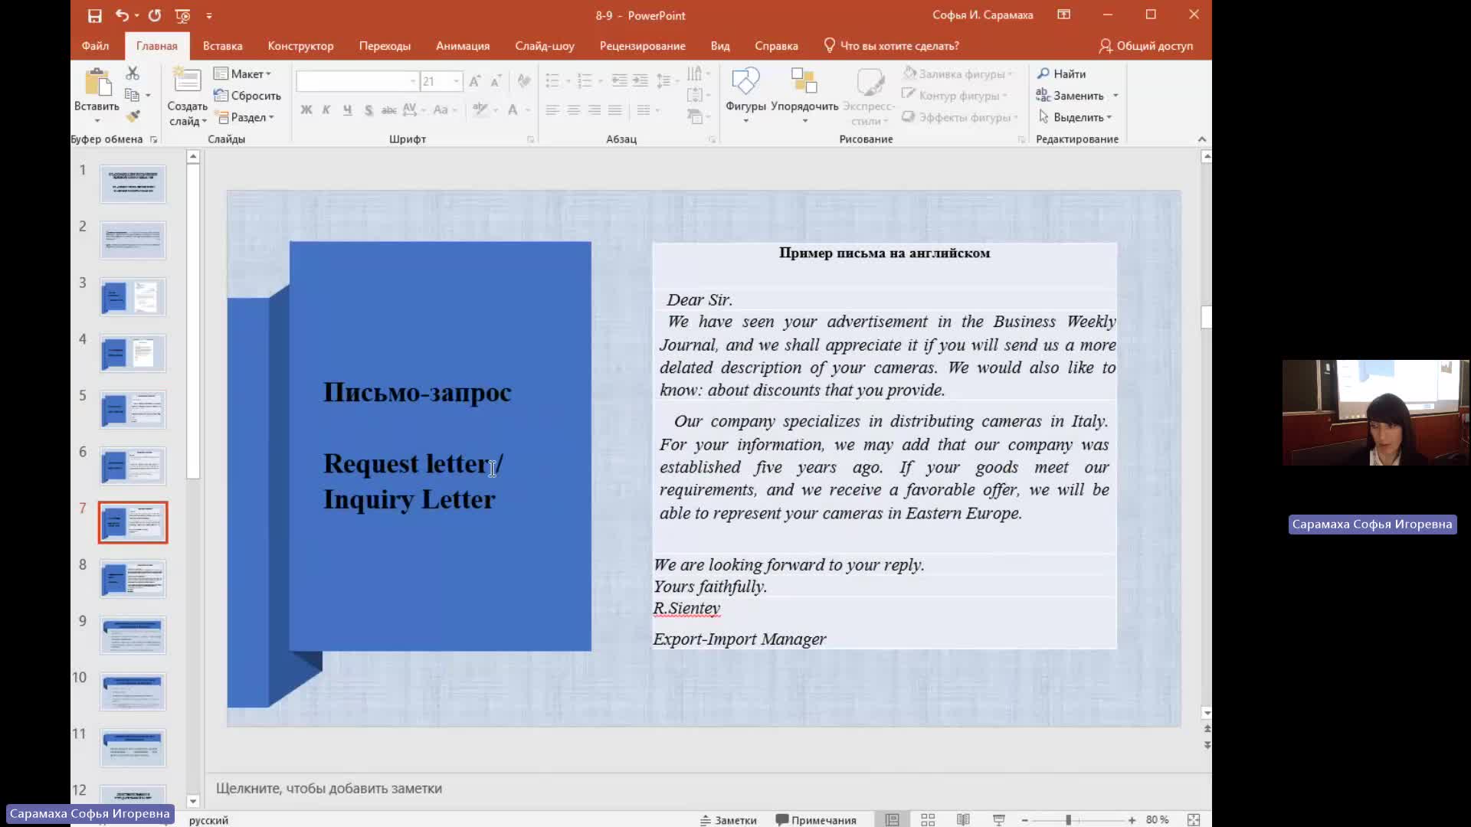This screenshot has width=1471, height=827.
Task: Click the Redo icon in quick access toolbar
Action: (155, 15)
